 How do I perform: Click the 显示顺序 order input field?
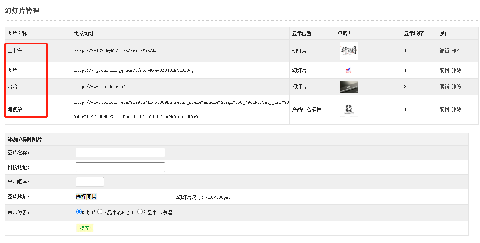(x=90, y=182)
